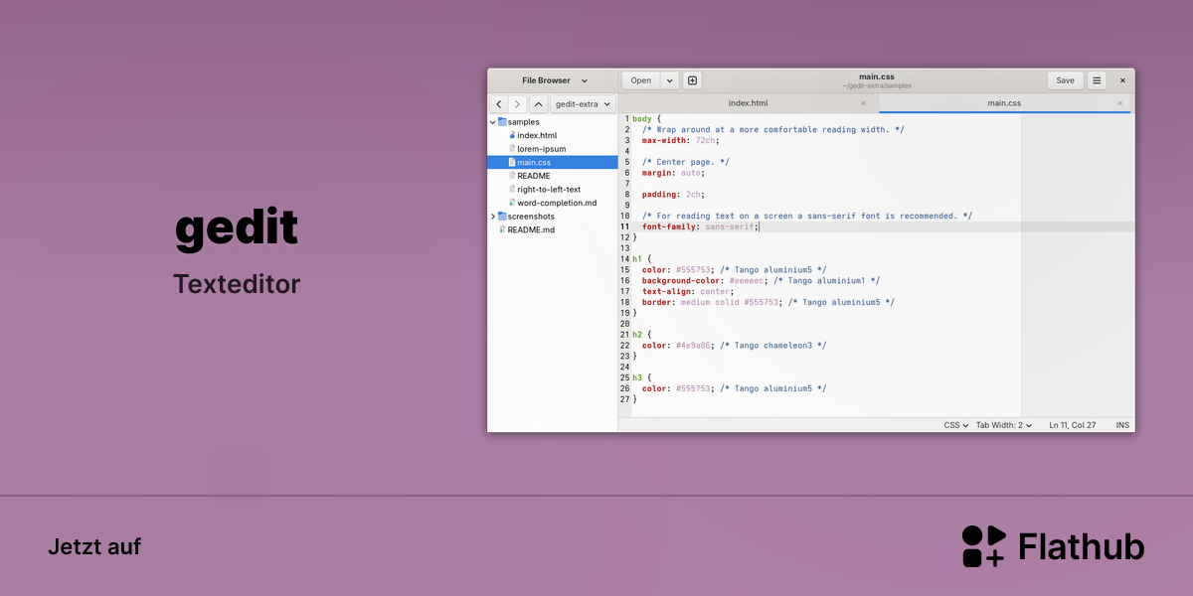Open the CSS language selector in status bar
1193x596 pixels.
[955, 425]
